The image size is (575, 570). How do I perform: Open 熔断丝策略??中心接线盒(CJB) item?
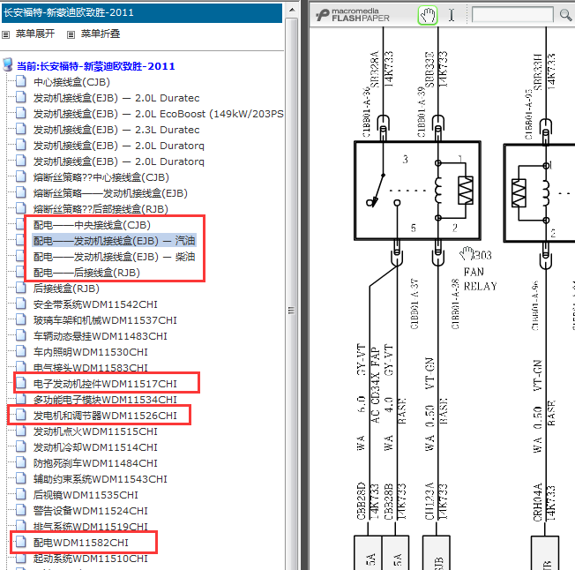[101, 177]
